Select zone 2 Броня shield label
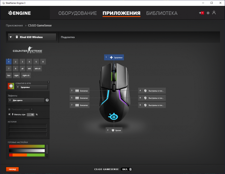This screenshot has height=174, width=225. coord(114,130)
